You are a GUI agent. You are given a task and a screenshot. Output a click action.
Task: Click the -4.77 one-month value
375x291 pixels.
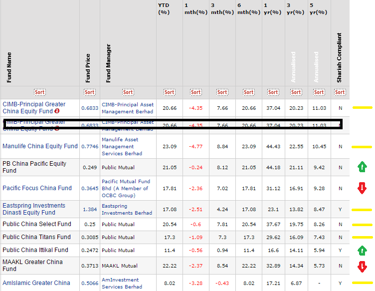tap(195, 146)
